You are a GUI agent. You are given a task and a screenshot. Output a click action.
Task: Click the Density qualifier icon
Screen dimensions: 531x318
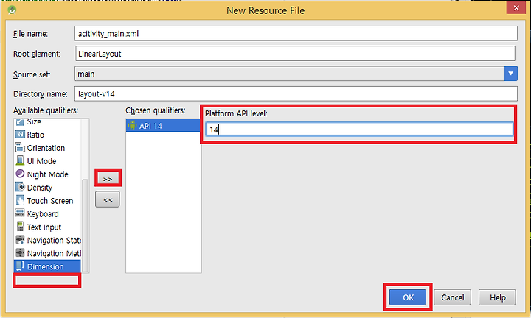[20, 187]
